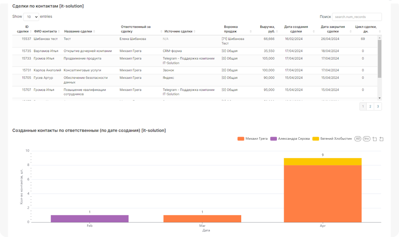The height and width of the screenshot is (237, 399).
Task: Go to table page 2
Action: pos(370,106)
